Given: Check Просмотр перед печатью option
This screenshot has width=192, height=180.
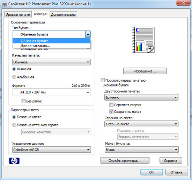Looking at the screenshot, I should pyautogui.click(x=103, y=80).
